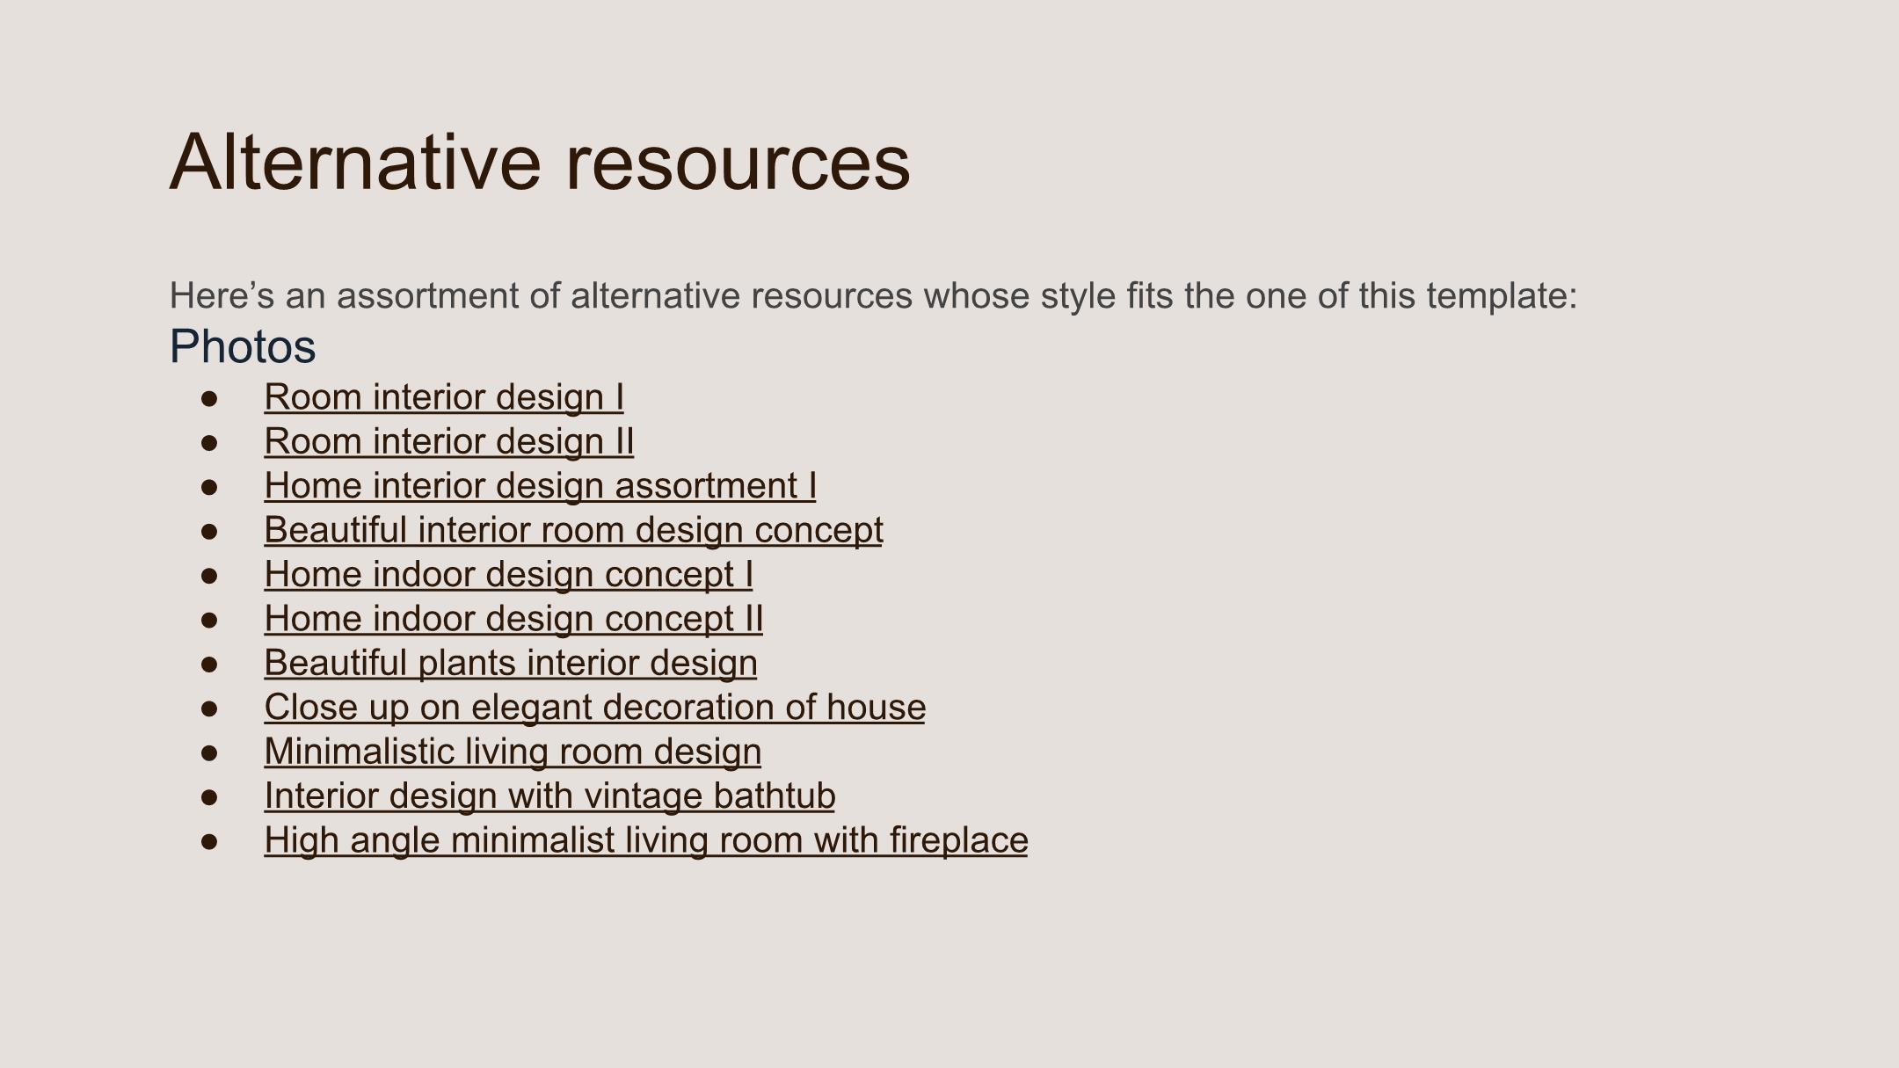Click the intro sentence about alternative resources

click(873, 295)
